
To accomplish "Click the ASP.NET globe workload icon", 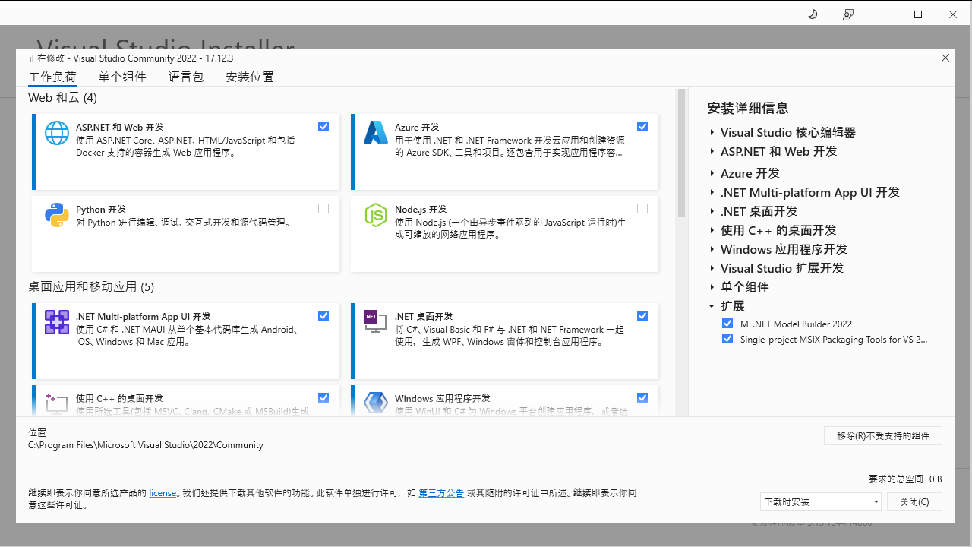I will pos(57,133).
